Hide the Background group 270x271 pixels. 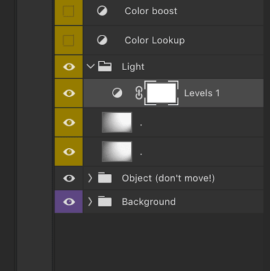coord(69,202)
